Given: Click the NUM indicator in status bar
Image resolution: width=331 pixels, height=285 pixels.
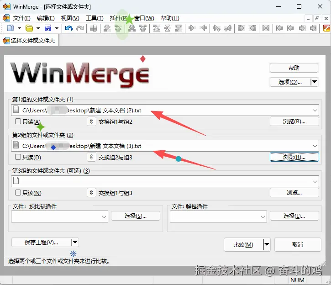Looking at the screenshot, I should (297, 280).
